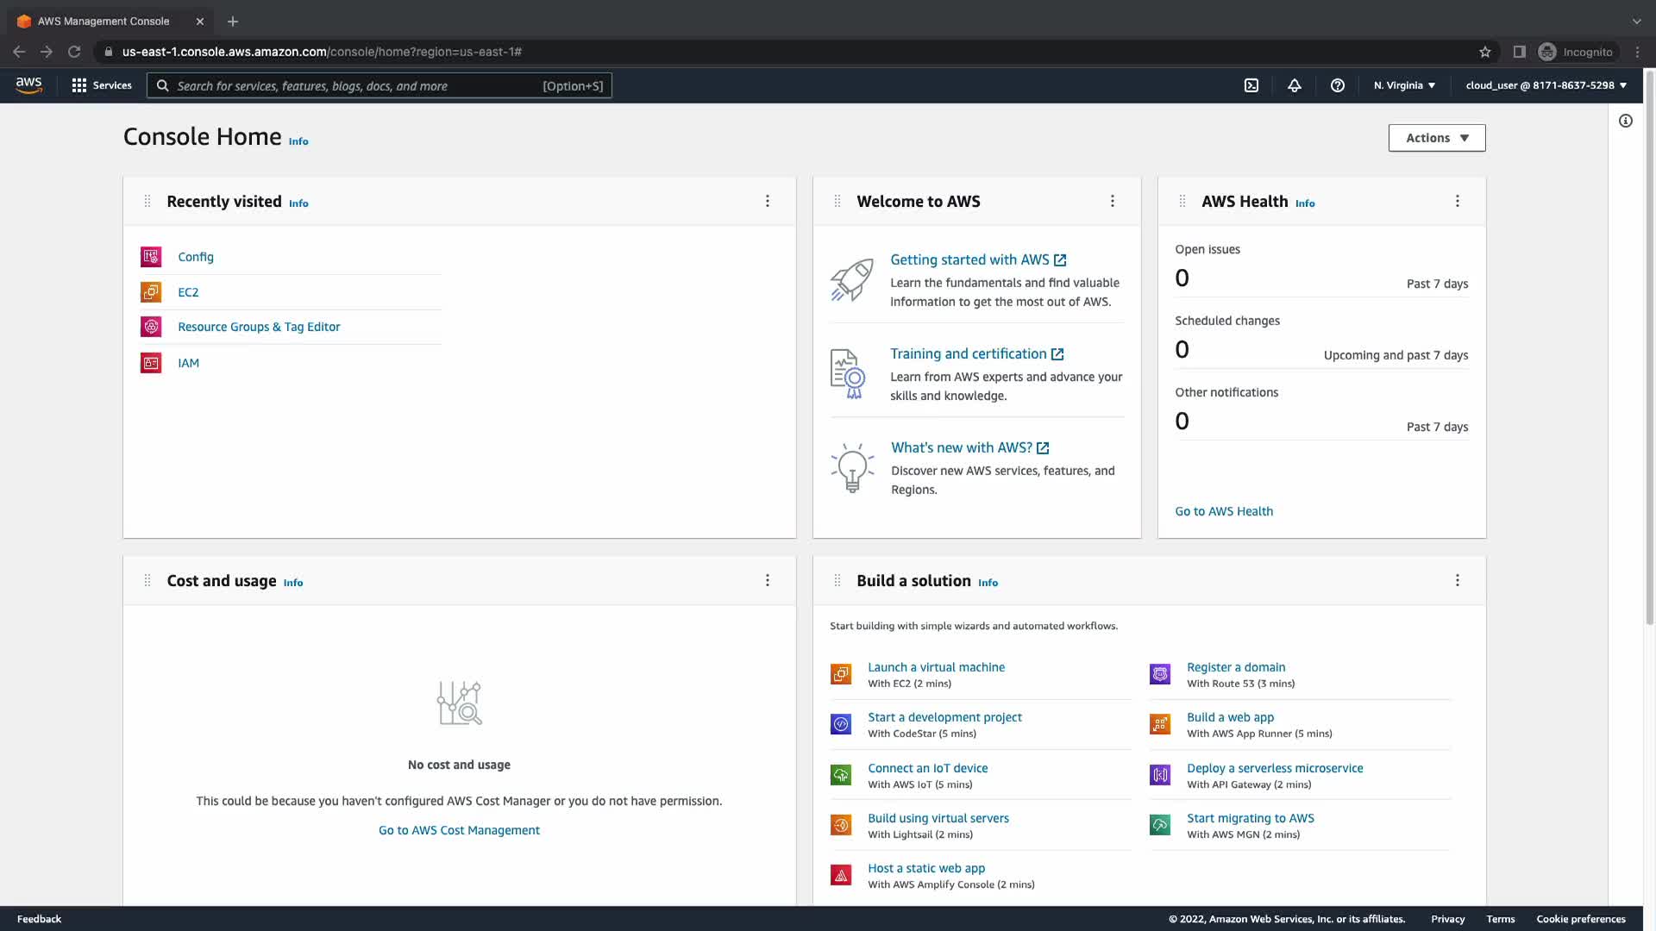
Task: Expand the Actions dropdown button
Action: click(x=1436, y=138)
